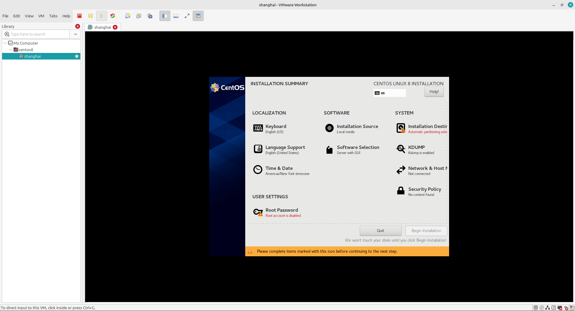This screenshot has height=311, width=575.
Task: Click the disconnected wireless status icon
Action: 566,308
